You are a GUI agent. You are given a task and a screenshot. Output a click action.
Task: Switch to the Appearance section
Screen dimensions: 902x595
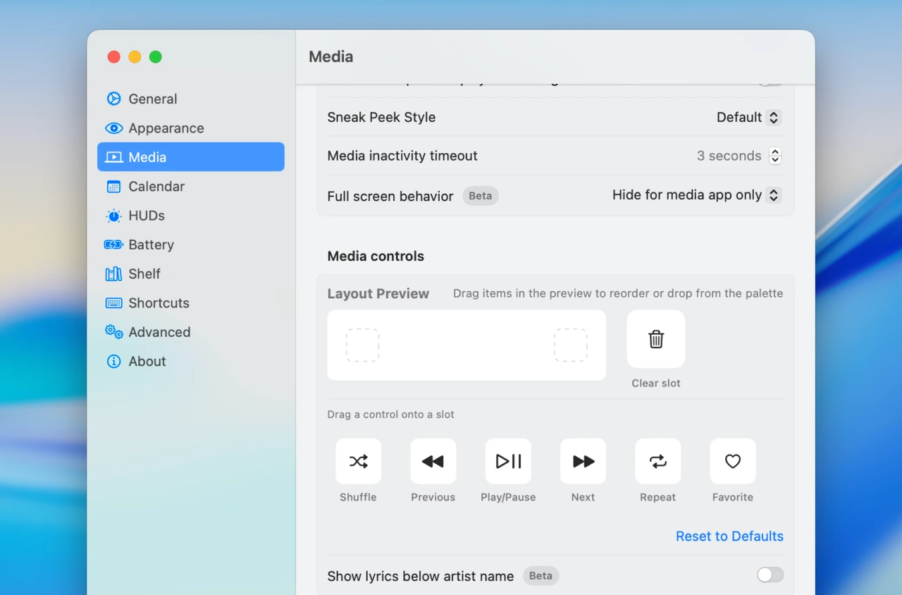[x=166, y=128]
